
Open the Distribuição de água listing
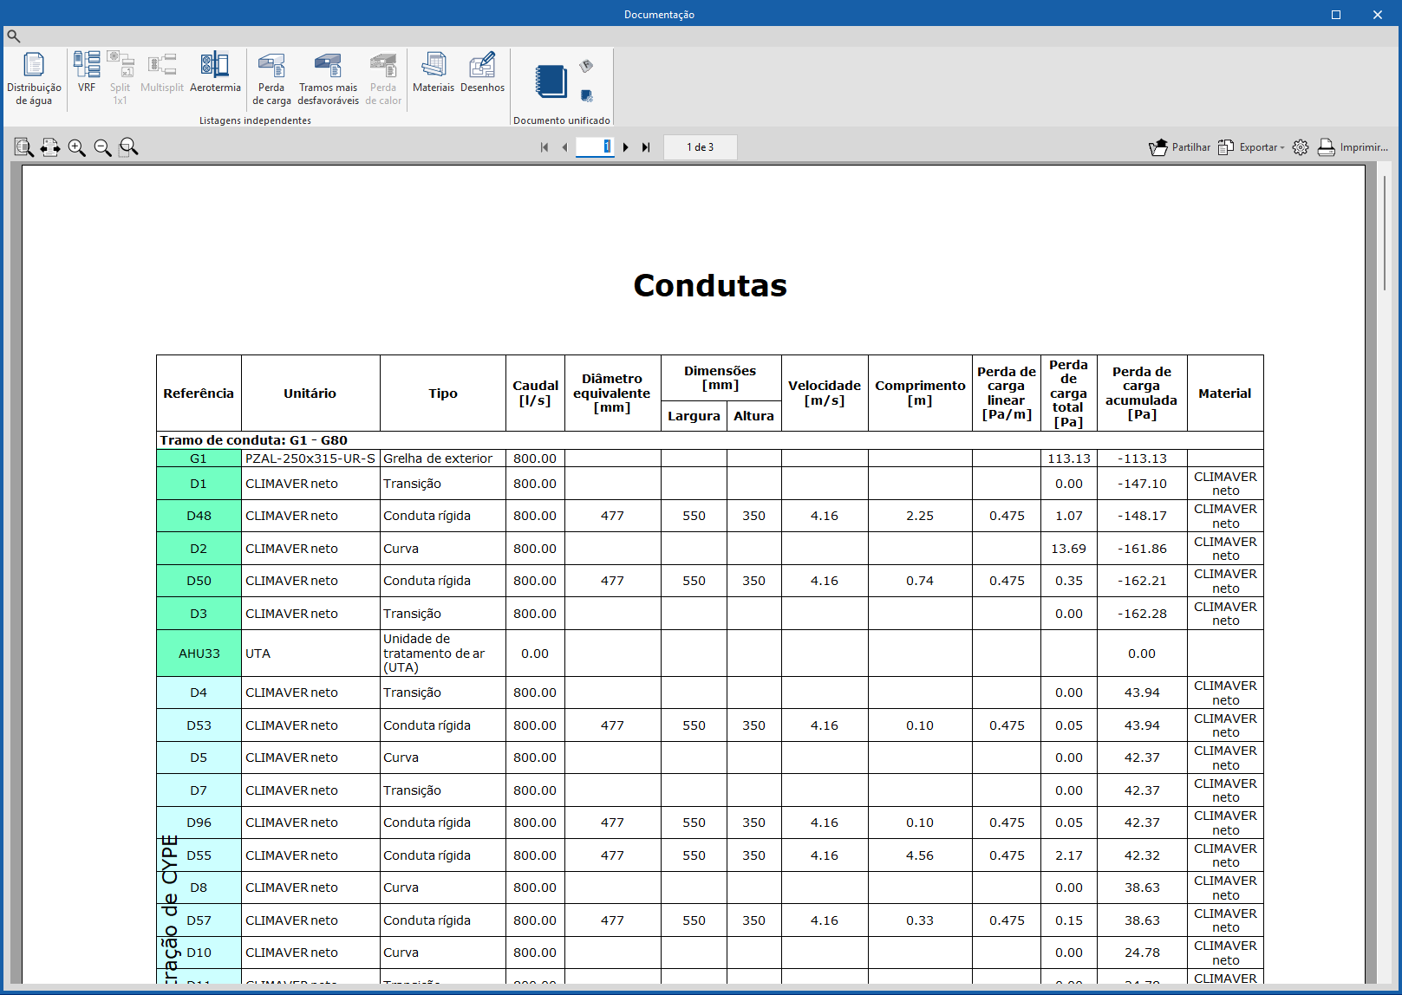[34, 79]
